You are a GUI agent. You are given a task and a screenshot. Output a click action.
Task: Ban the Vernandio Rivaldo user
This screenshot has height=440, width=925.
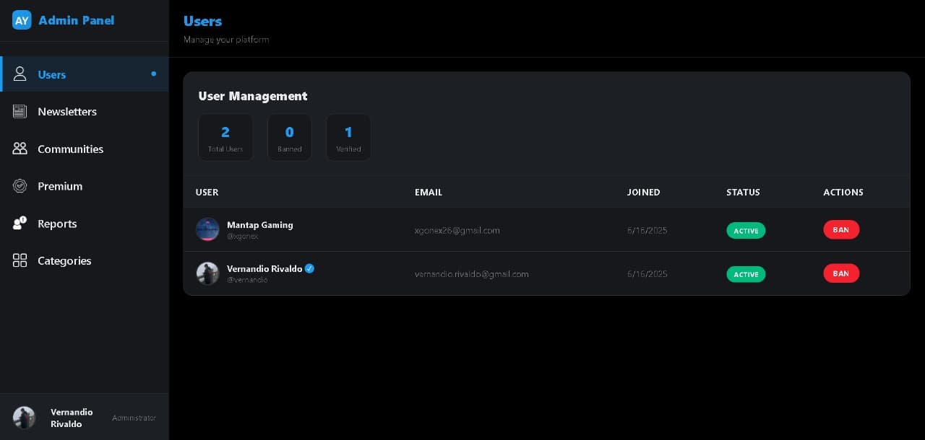tap(840, 273)
